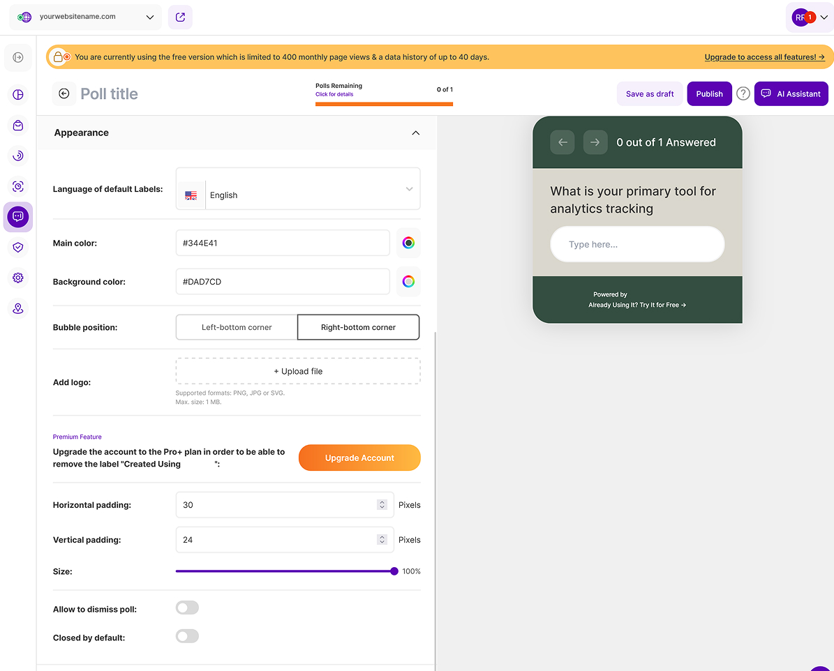Open the dashboard pie chart icon

18,95
